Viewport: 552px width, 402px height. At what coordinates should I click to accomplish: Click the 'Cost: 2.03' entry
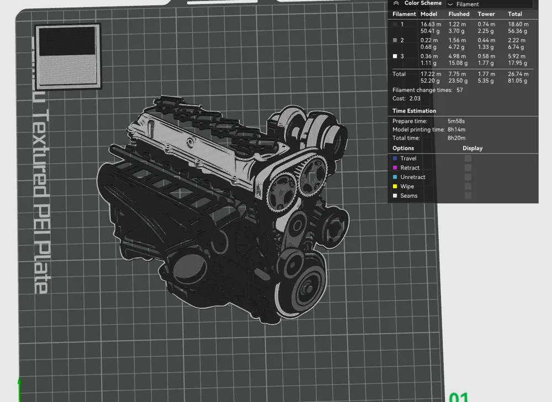coord(407,98)
